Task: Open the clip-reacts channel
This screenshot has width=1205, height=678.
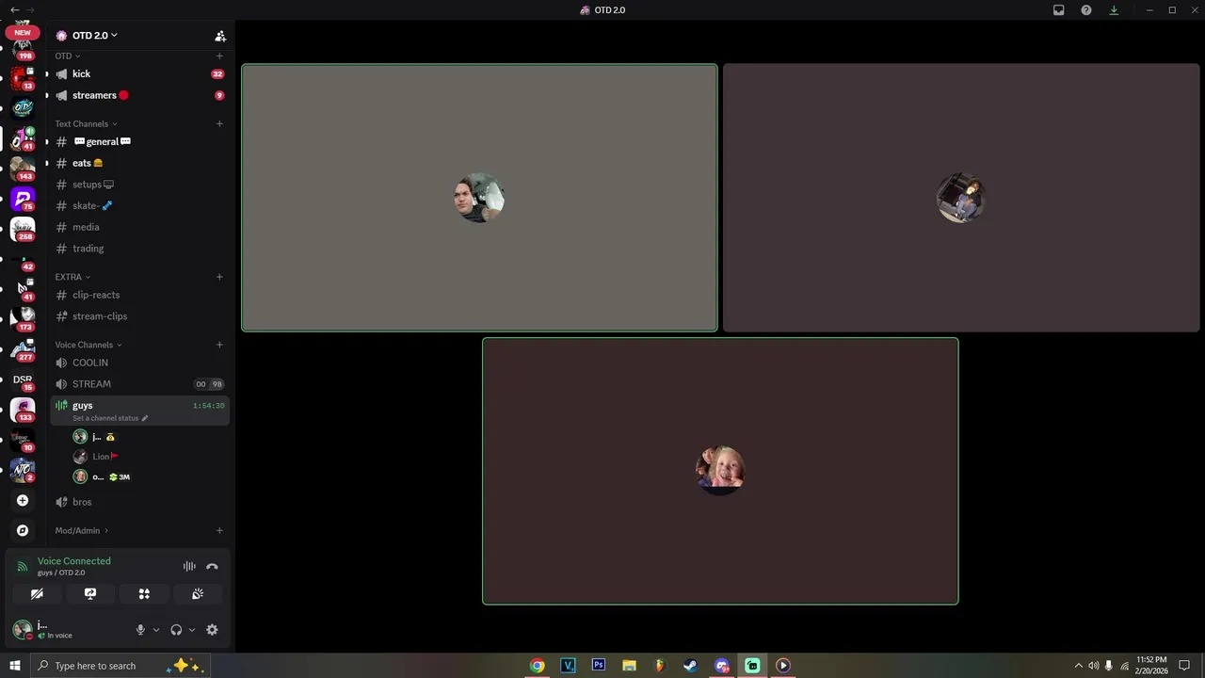Action: coord(139,295)
